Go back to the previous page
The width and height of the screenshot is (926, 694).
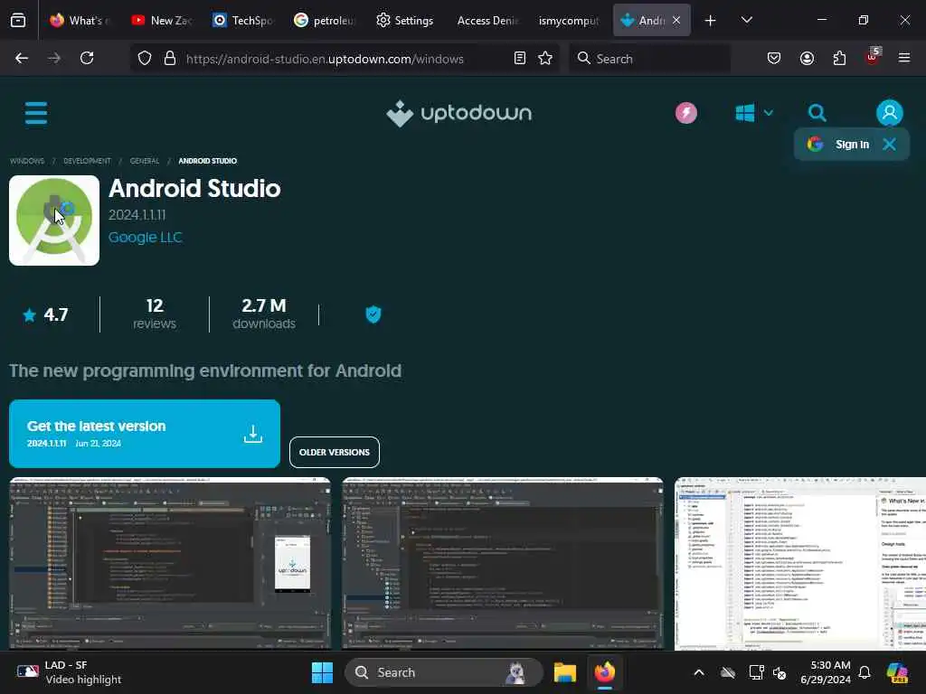22,58
